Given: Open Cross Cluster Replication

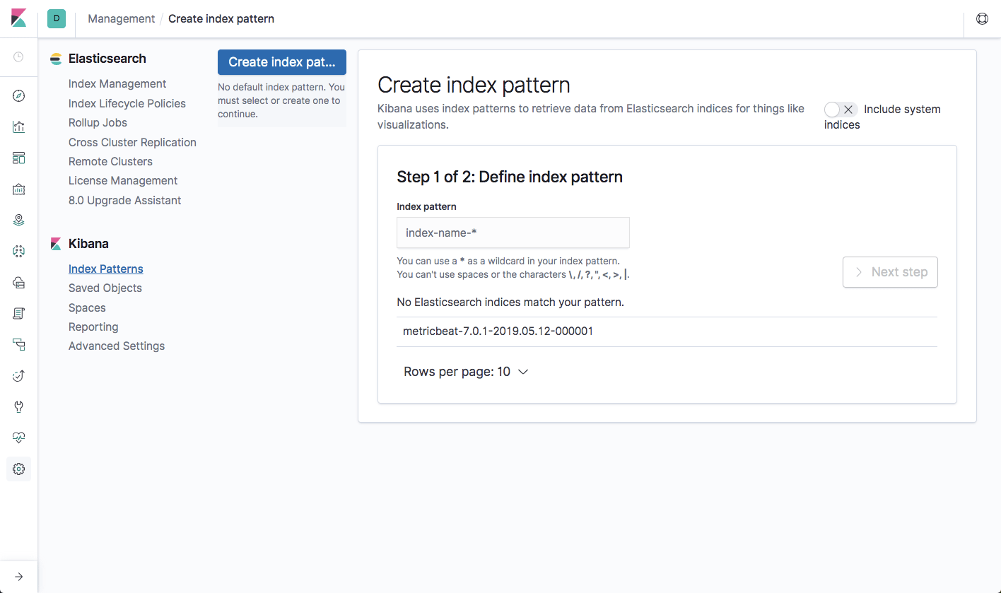Looking at the screenshot, I should pyautogui.click(x=132, y=142).
